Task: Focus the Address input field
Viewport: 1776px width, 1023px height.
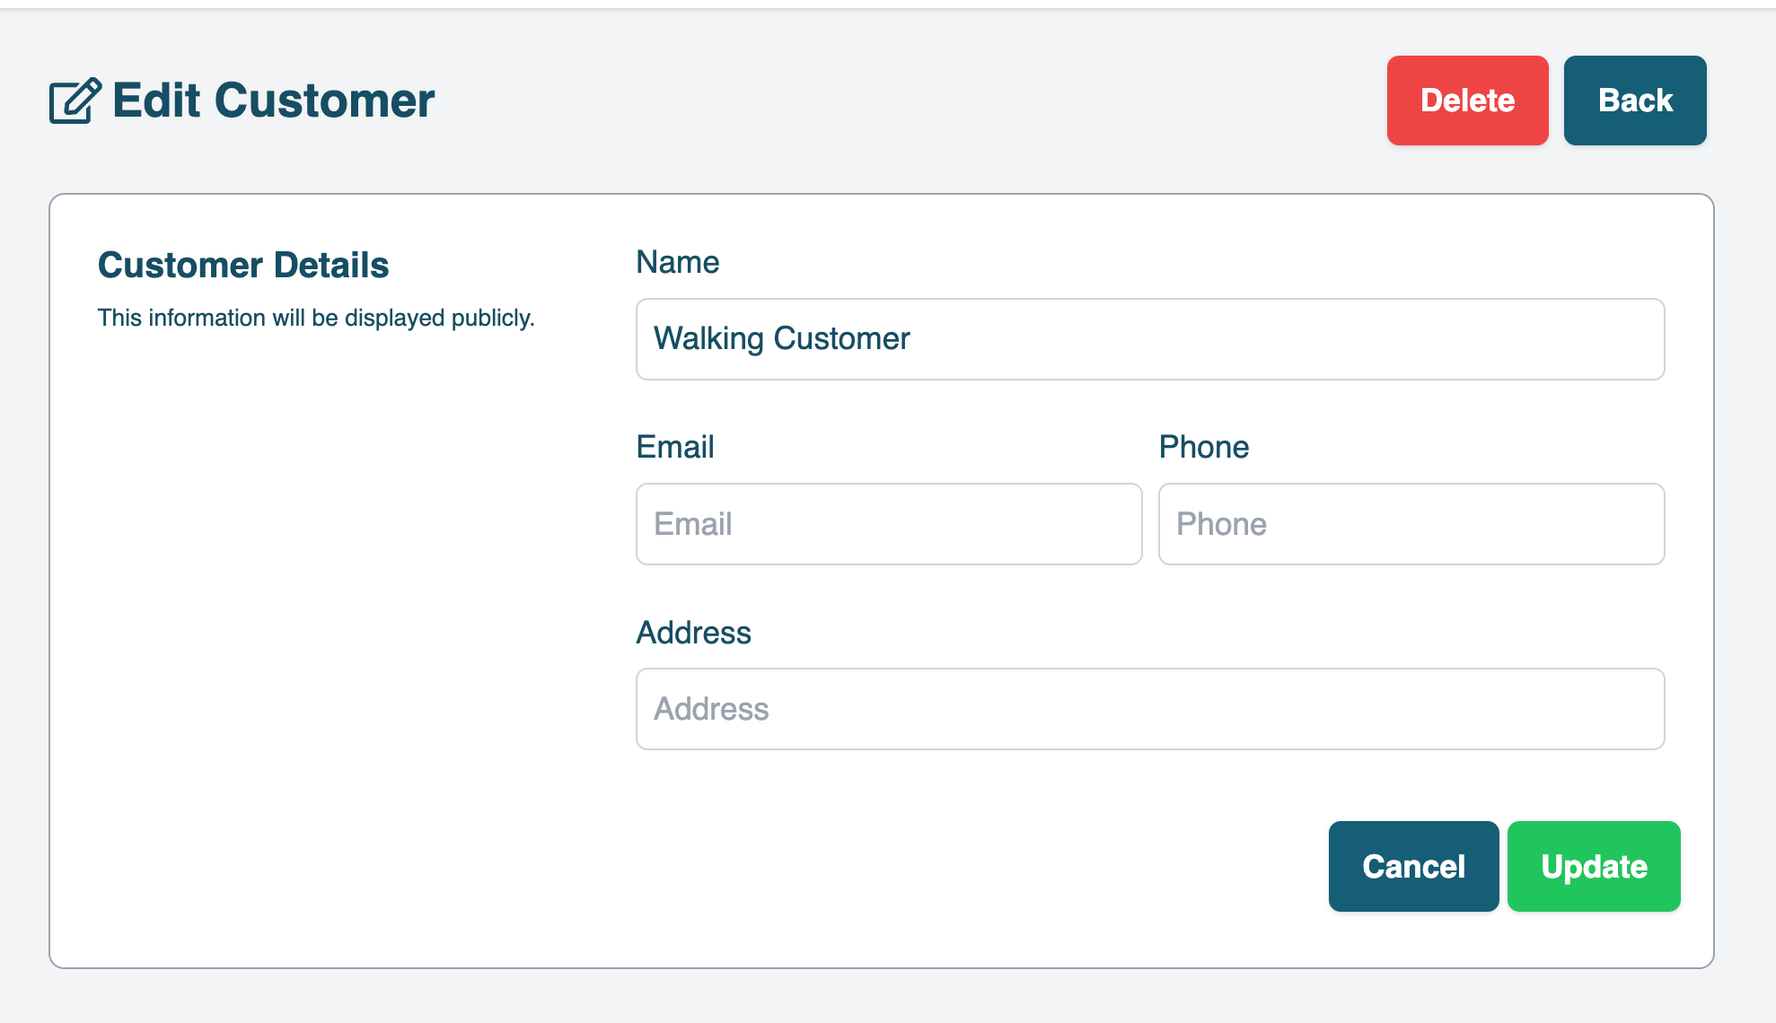Action: click(1149, 709)
